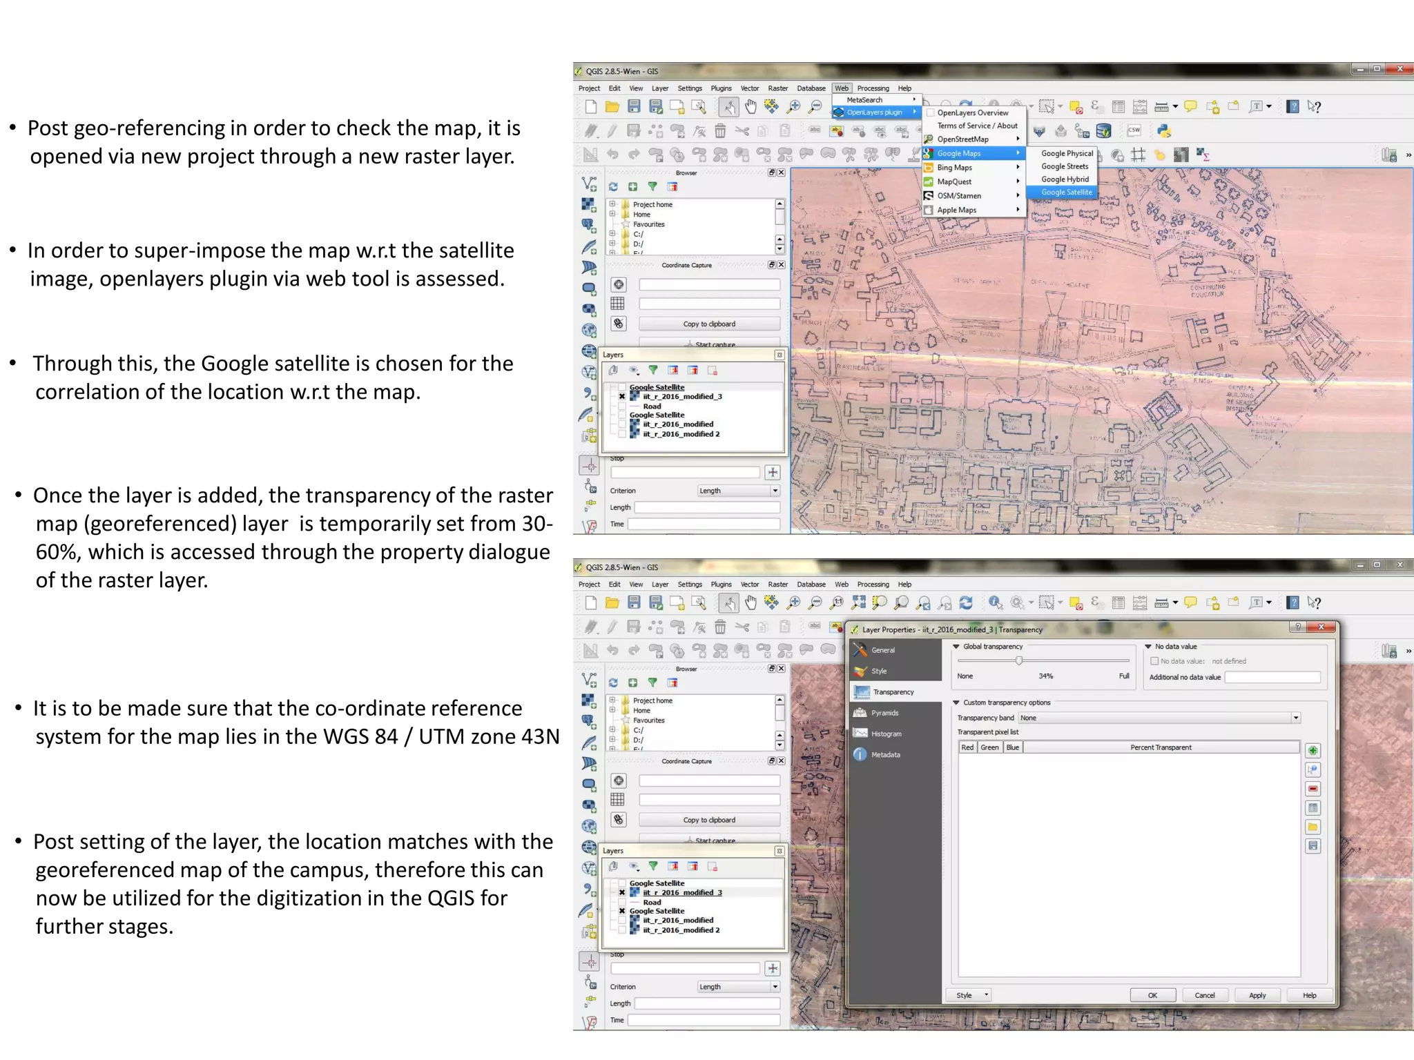Check the No data value checkbox

1154,661
